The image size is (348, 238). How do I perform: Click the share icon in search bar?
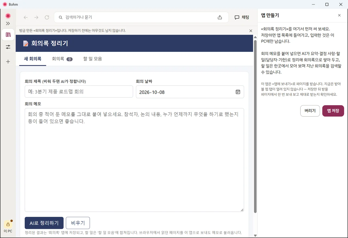[x=220, y=17]
